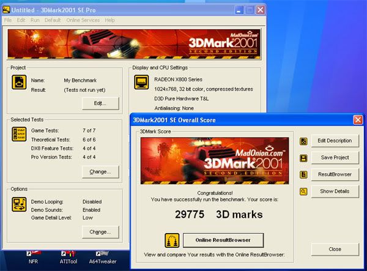Click the 3DMark2001 banner in score dialog

pos(215,161)
